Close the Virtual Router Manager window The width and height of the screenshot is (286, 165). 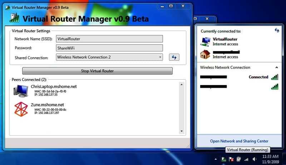point(183,6)
